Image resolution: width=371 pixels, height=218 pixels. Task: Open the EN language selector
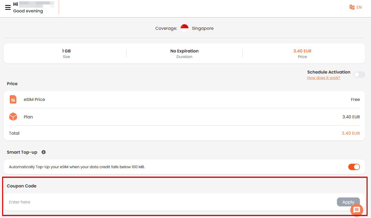[359, 7]
